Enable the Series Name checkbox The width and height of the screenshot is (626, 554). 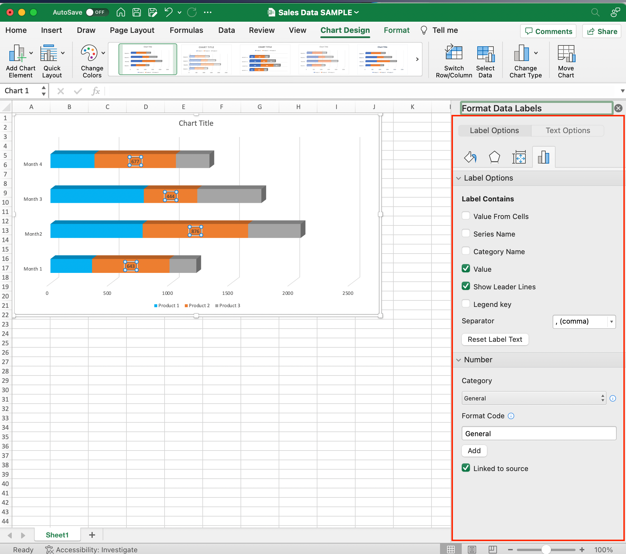tap(466, 233)
